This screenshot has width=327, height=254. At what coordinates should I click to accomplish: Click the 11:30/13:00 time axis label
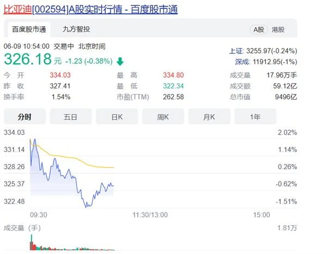point(150,215)
